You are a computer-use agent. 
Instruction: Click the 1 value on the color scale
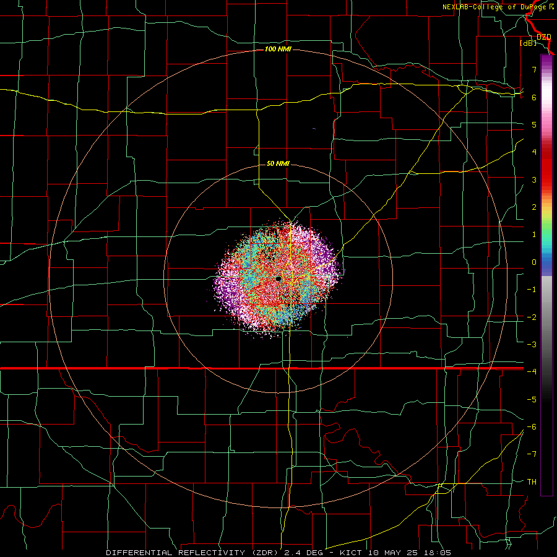point(534,235)
